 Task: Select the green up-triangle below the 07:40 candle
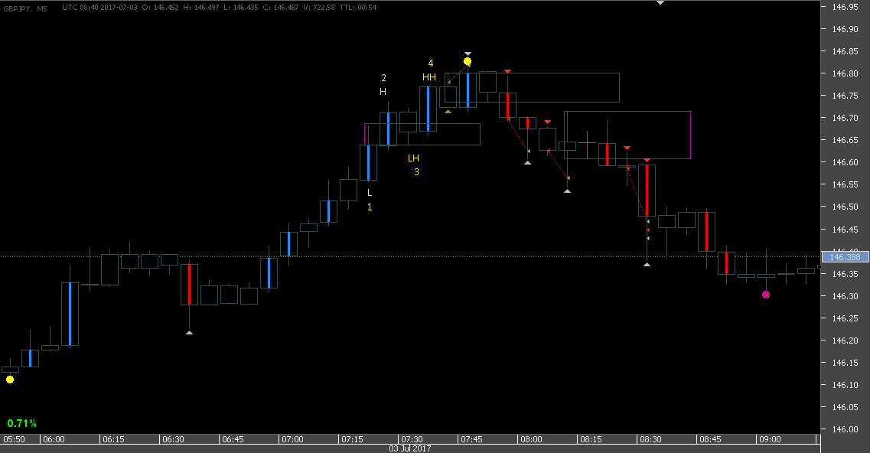(448, 110)
